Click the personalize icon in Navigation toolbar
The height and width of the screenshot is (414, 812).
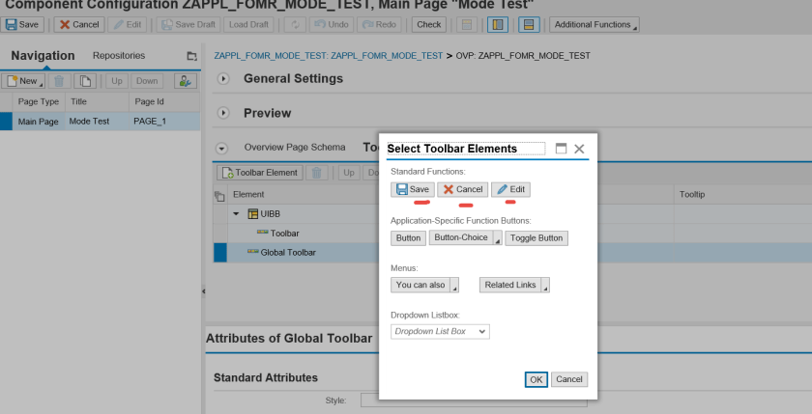[x=181, y=81]
